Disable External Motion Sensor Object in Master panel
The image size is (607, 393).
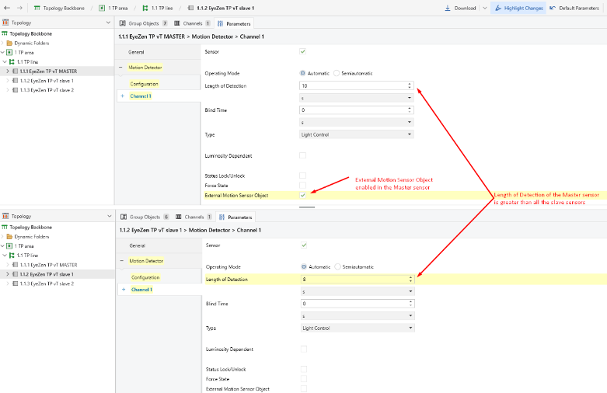[x=302, y=196]
